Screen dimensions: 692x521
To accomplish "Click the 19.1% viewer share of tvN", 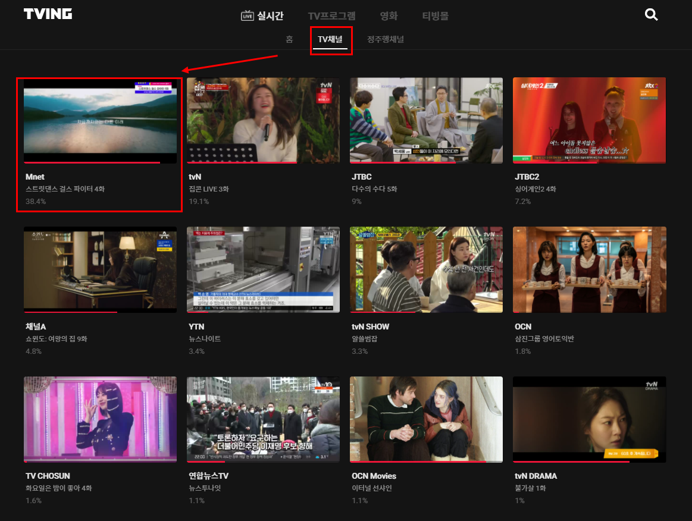I will point(199,201).
